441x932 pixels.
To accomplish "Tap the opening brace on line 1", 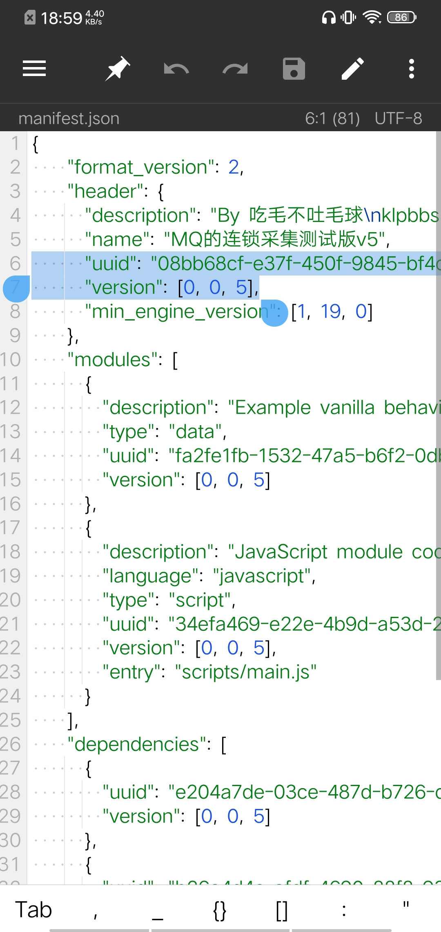I will tap(36, 144).
